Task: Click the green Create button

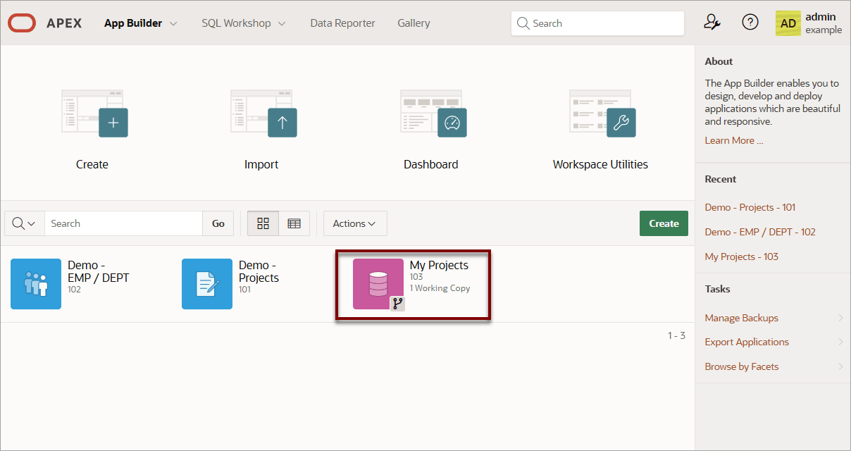Action: pos(664,223)
